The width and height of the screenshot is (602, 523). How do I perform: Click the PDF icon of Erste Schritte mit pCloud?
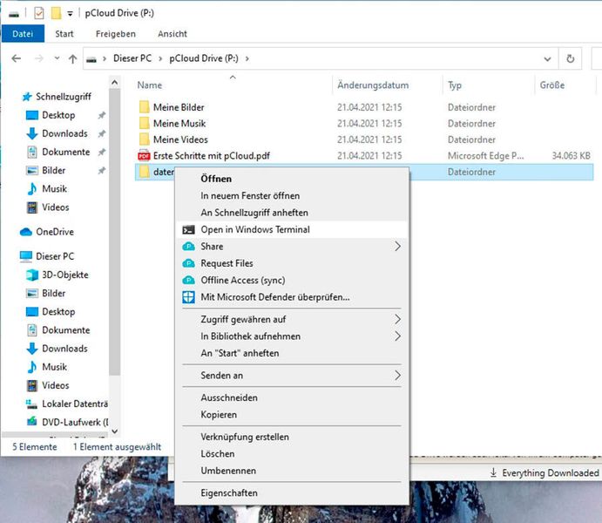click(x=144, y=155)
